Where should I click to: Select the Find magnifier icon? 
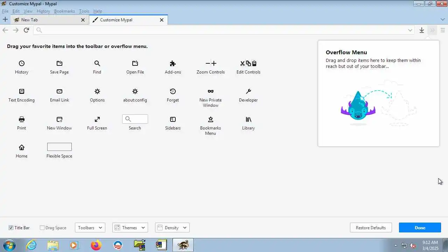[97, 63]
